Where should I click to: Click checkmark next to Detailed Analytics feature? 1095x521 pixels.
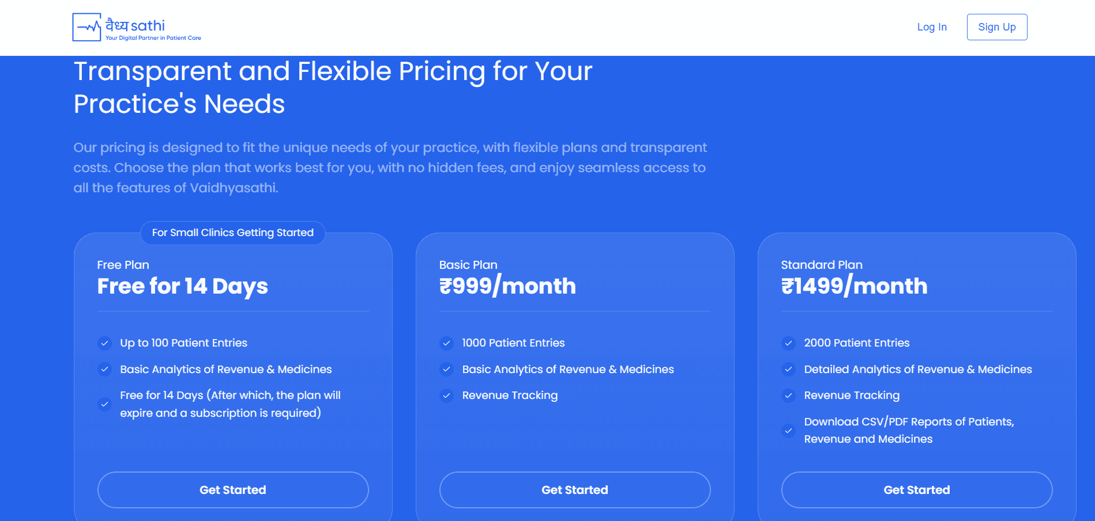(788, 370)
